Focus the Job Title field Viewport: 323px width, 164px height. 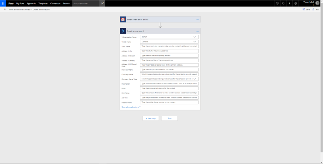click(169, 98)
